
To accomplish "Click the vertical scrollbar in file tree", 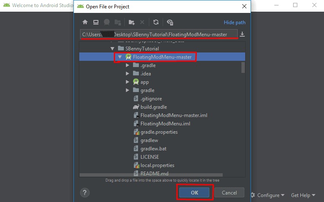I will coord(243,67).
